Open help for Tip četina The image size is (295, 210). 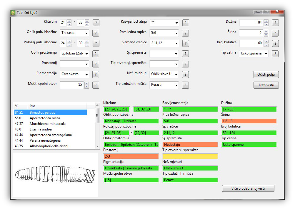(x=275, y=54)
